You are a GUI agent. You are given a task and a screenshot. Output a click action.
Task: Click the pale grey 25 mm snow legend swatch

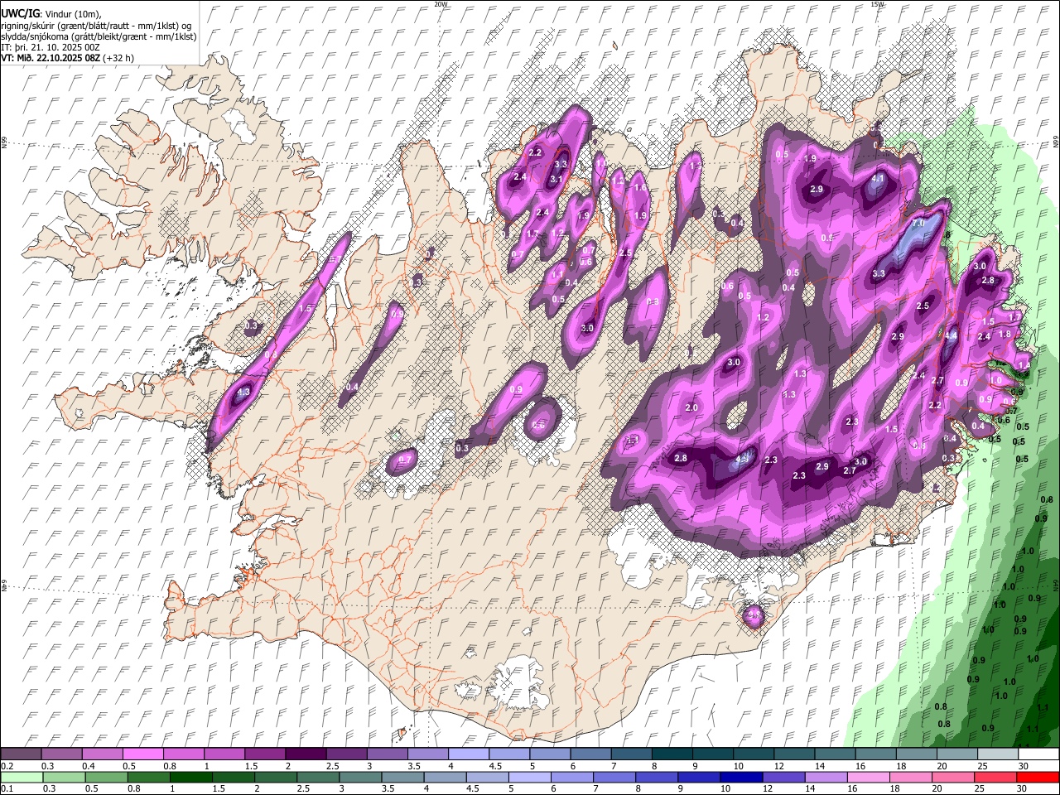tap(997, 754)
